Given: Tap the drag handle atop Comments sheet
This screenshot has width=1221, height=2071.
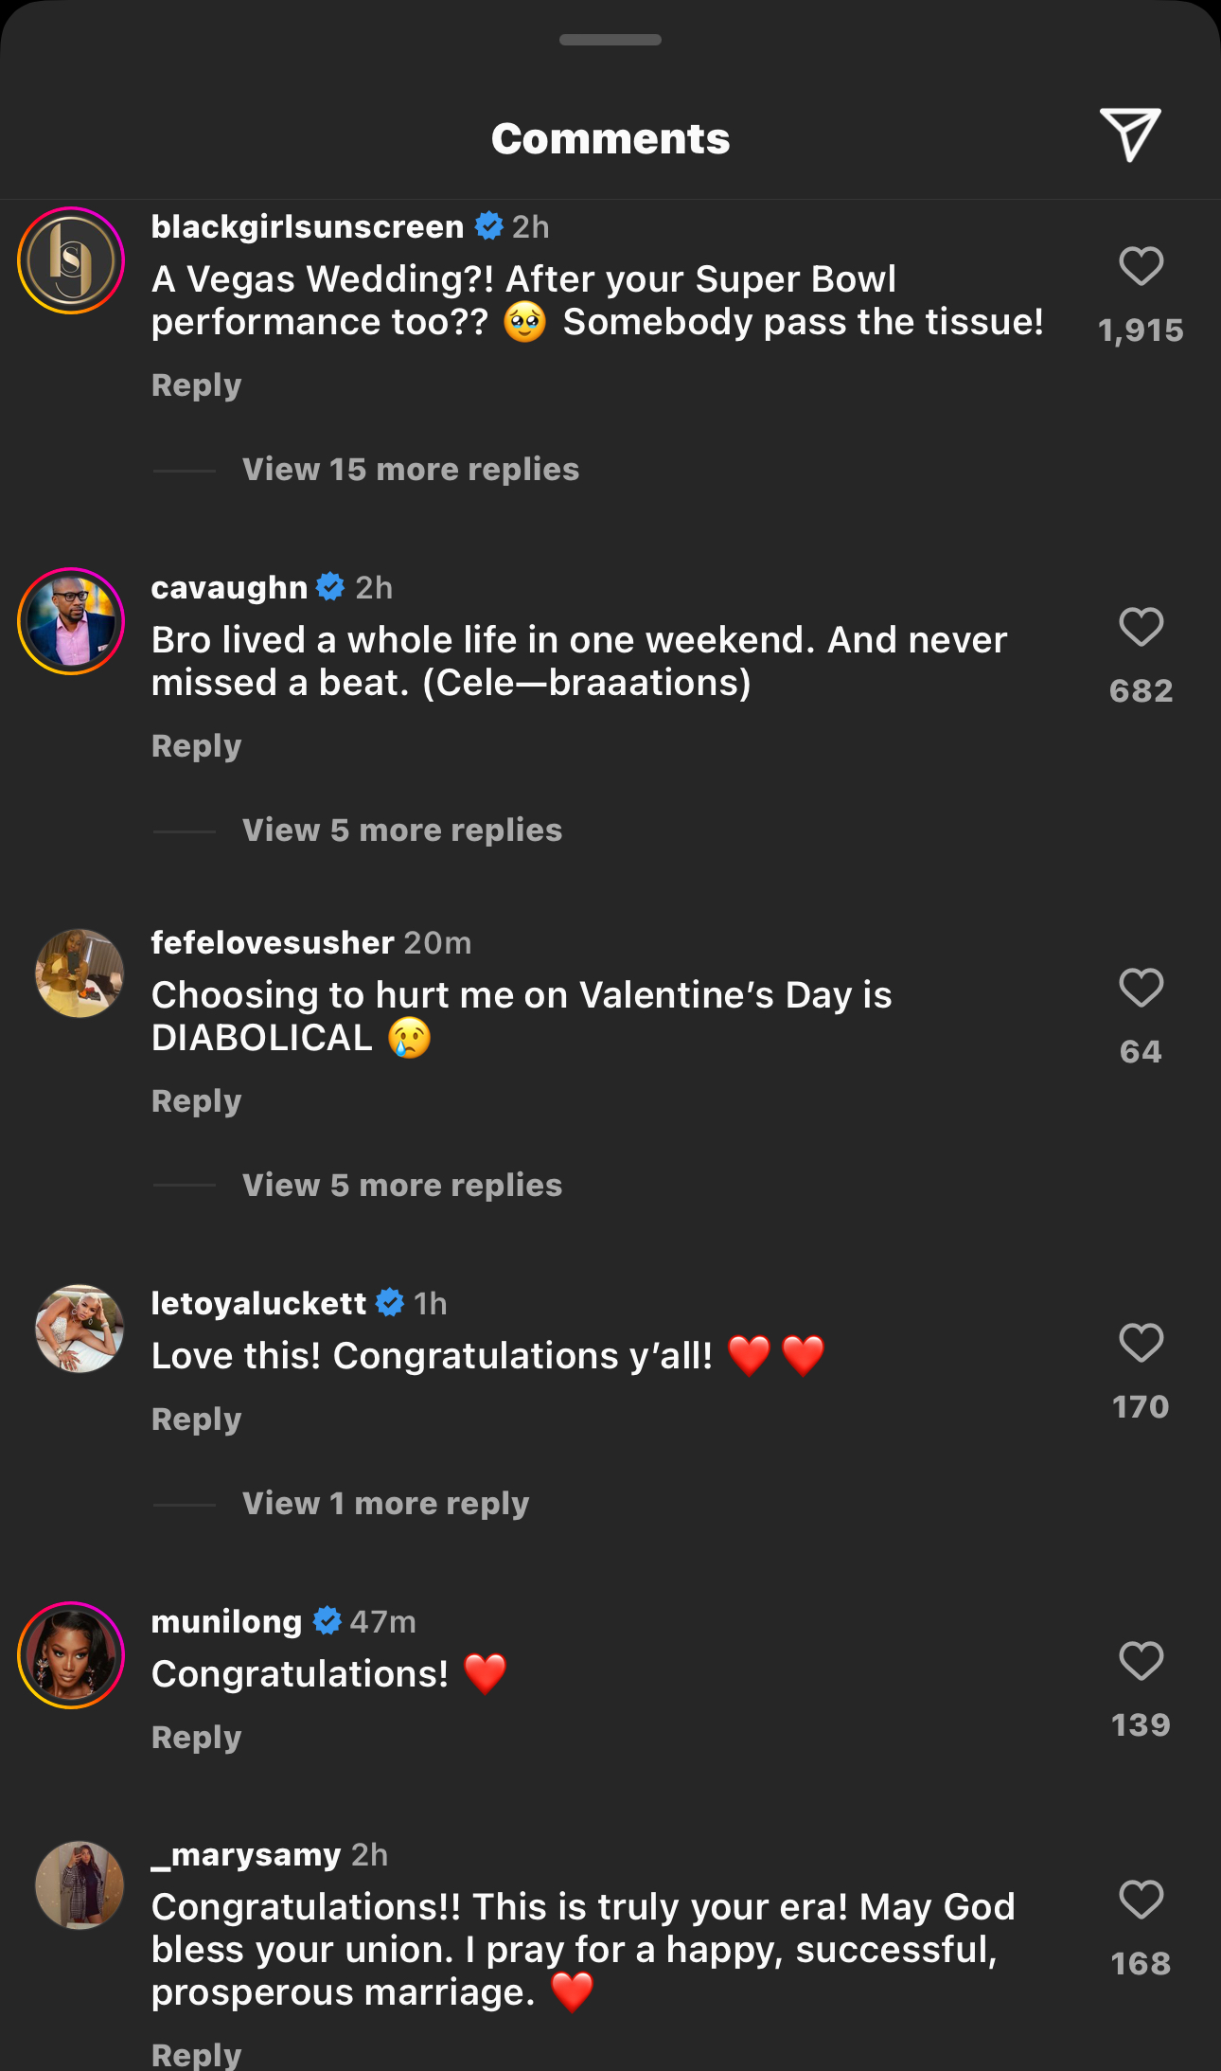Looking at the screenshot, I should tap(610, 40).
